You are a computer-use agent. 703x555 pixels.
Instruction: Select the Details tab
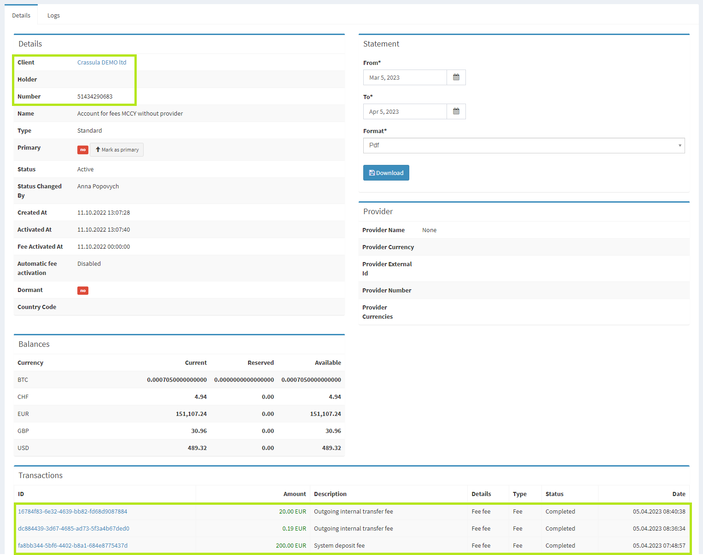point(21,16)
